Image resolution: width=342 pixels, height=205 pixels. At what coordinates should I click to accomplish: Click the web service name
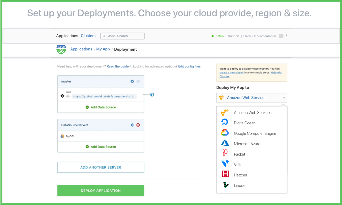[69, 92]
